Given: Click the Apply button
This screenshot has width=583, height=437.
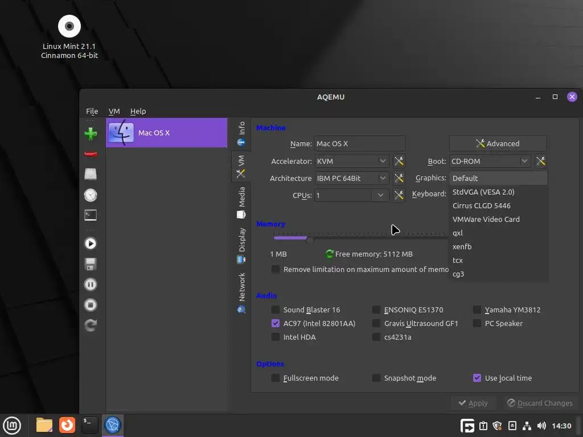Looking at the screenshot, I should click(473, 403).
